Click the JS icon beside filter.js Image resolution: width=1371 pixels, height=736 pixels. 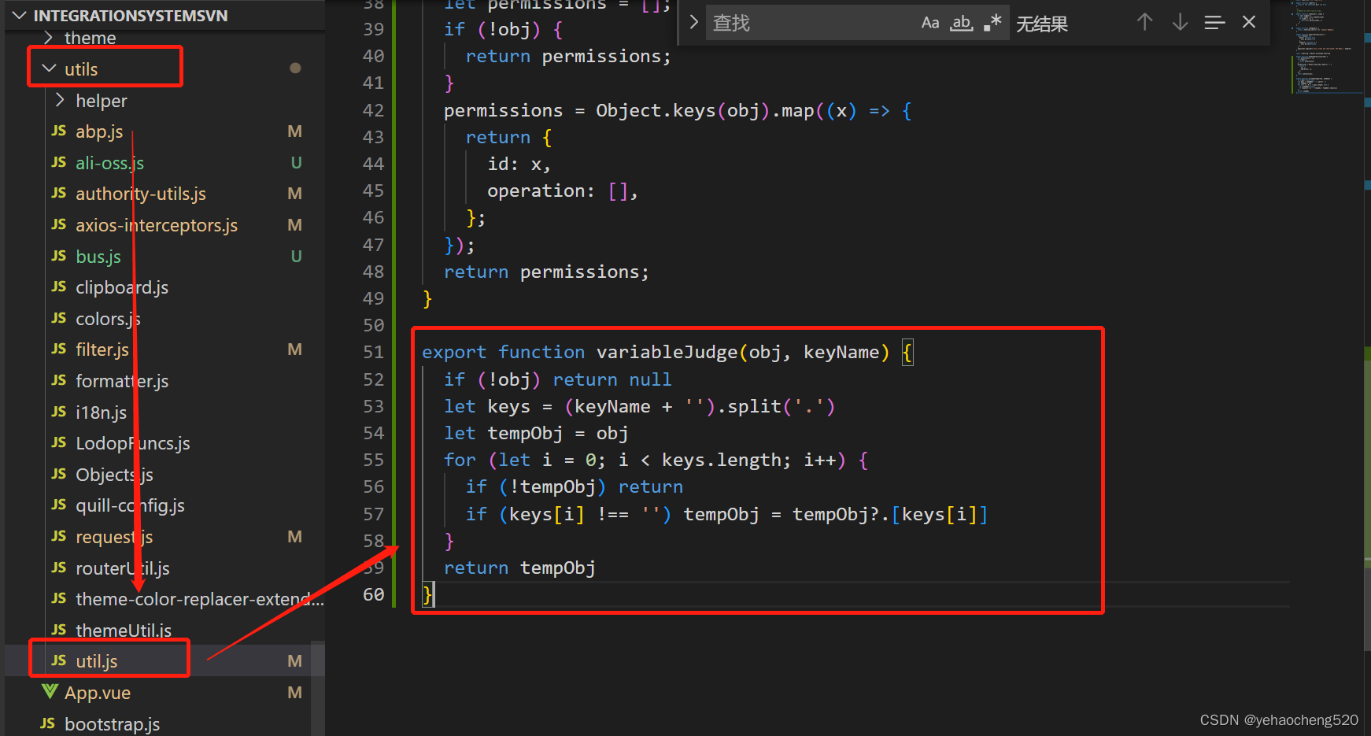pyautogui.click(x=59, y=349)
